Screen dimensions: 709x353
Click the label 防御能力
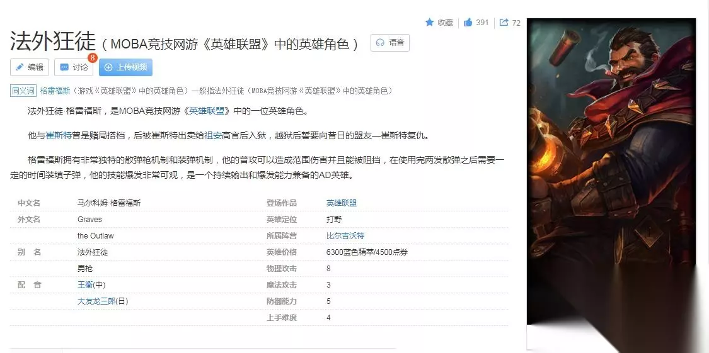282,301
